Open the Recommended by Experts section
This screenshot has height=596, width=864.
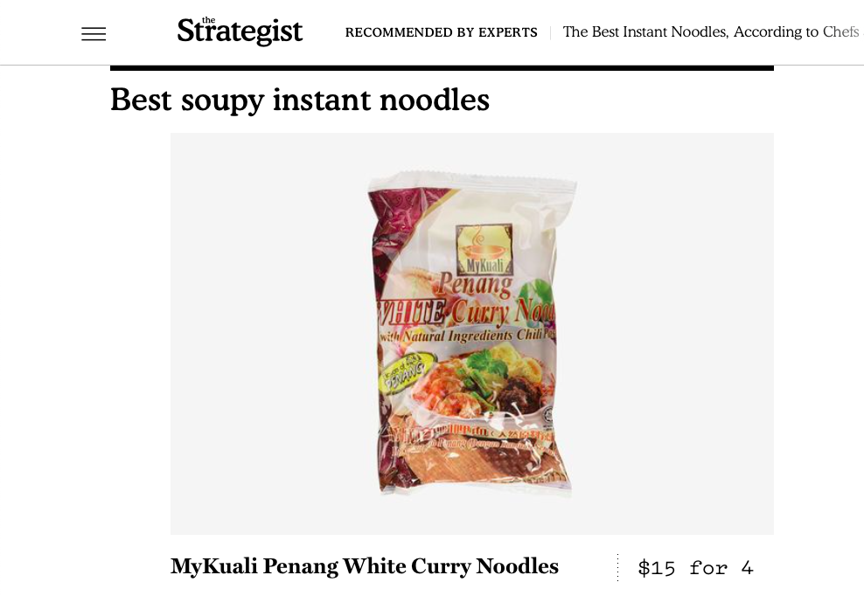tap(441, 32)
